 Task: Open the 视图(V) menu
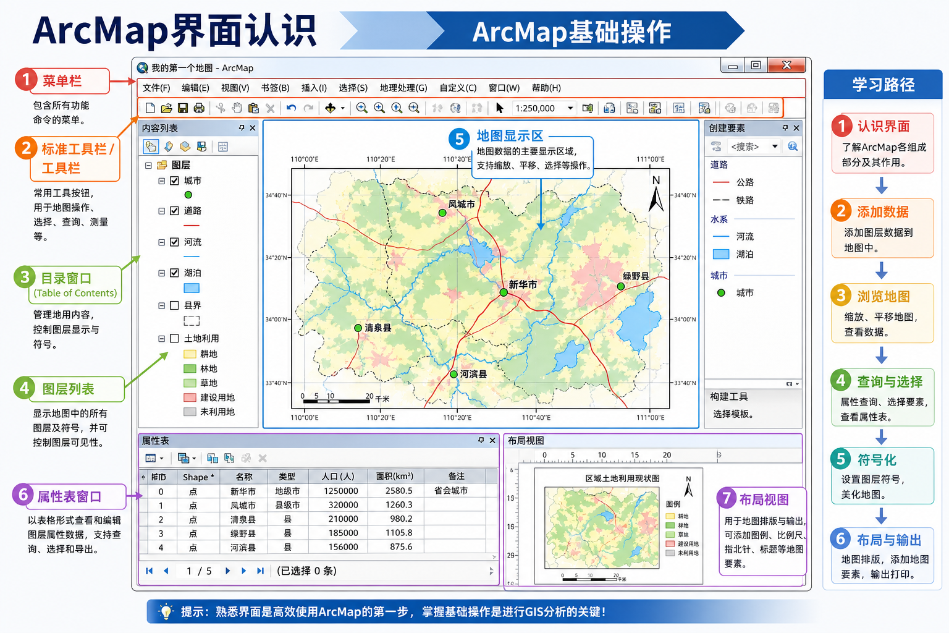tap(235, 88)
